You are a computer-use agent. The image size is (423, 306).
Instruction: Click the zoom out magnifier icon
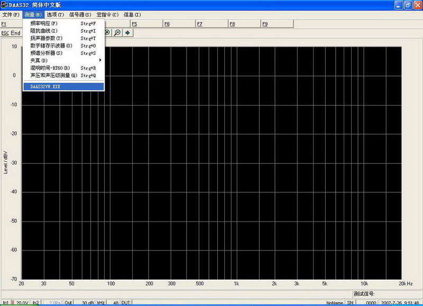click(117, 33)
